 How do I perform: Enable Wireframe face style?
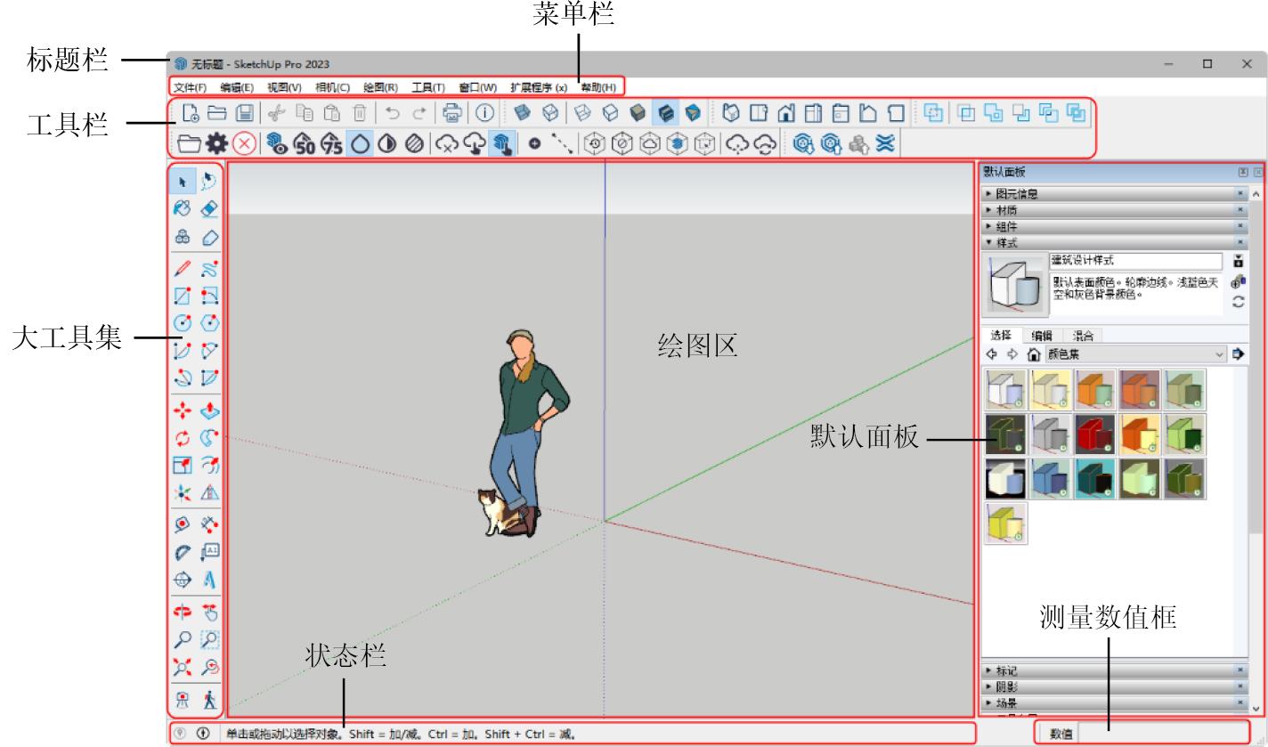582,113
